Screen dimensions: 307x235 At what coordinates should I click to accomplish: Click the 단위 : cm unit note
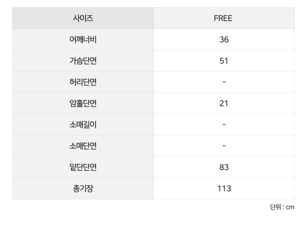click(282, 207)
